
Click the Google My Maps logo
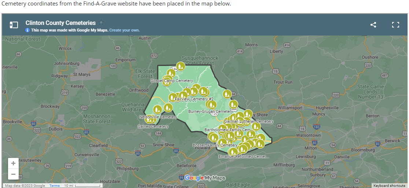click(204, 178)
